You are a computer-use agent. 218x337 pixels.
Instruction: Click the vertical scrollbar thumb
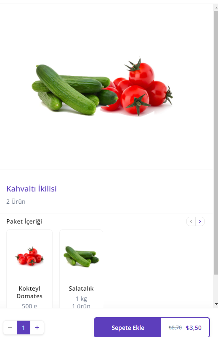coord(216,143)
